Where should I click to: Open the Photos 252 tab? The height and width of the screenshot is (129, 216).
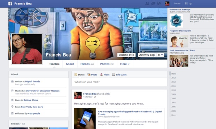point(107,64)
